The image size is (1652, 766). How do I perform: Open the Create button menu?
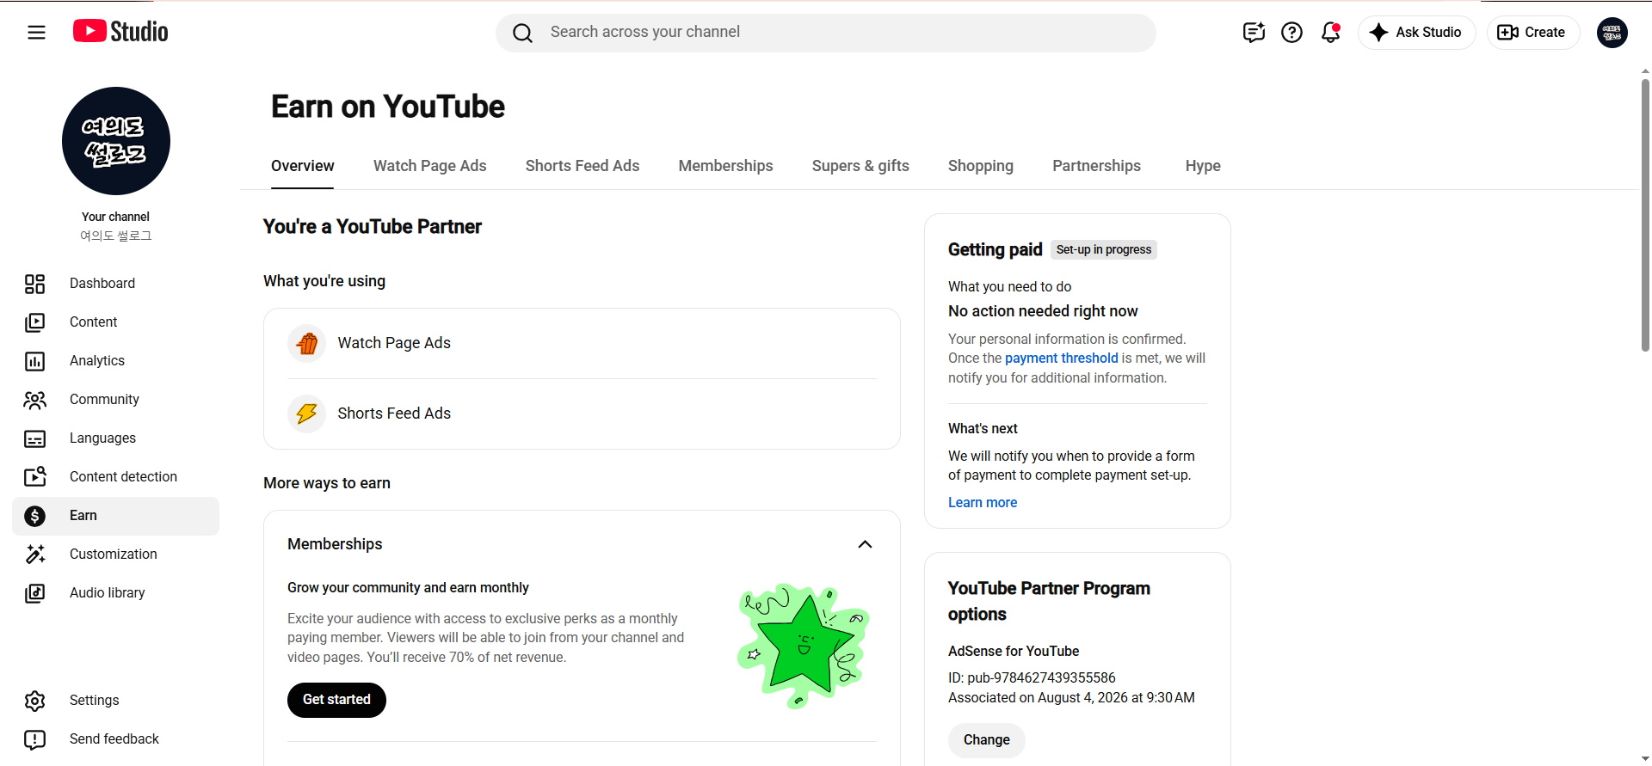coord(1532,33)
